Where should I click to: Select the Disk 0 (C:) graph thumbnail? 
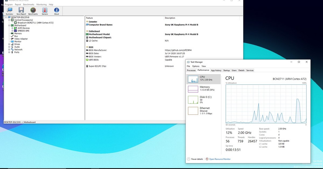[x=193, y=100]
